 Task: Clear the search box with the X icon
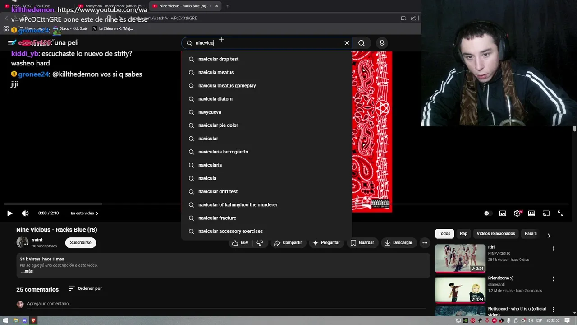point(347,43)
